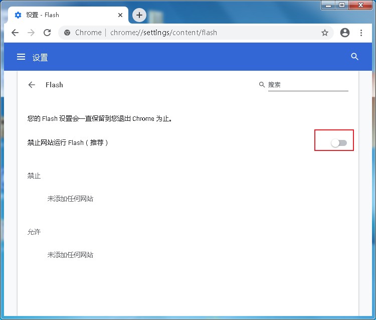This screenshot has height=320, width=376.
Task: Return from Flash page with back arrow
Action: point(32,85)
